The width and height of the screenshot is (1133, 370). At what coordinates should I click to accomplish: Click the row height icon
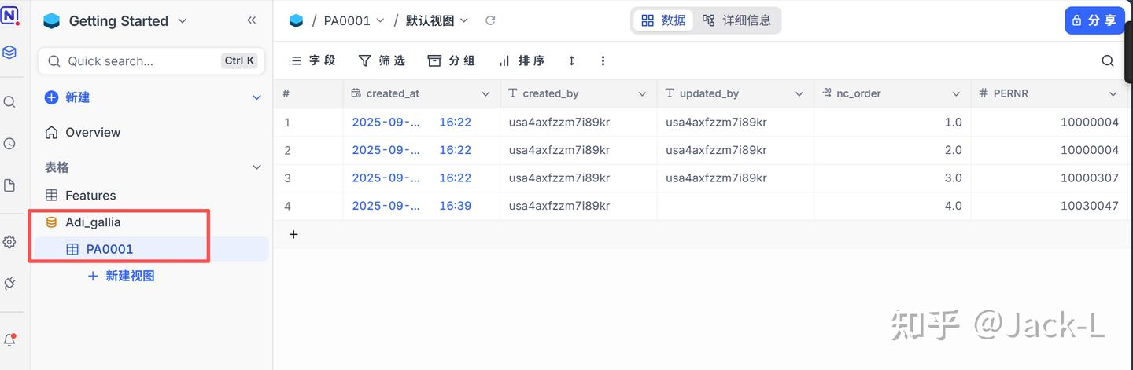571,60
